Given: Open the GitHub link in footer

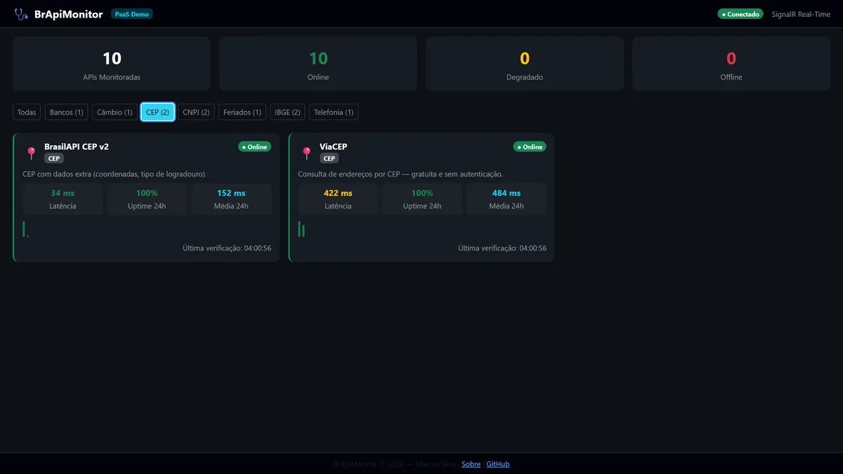Looking at the screenshot, I should click(x=498, y=464).
